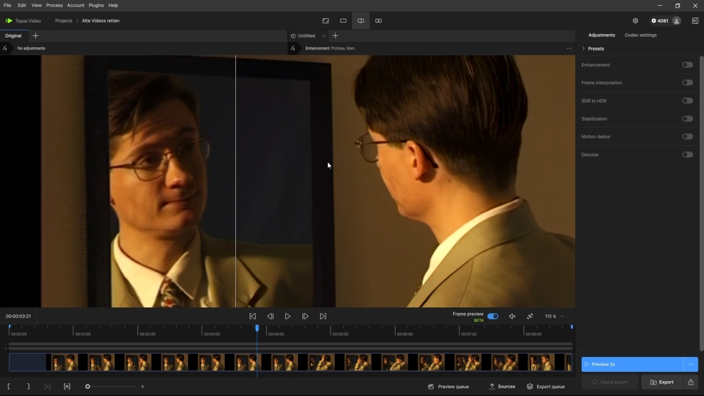This screenshot has height=396, width=704.
Task: Enable the Stabilization toggle
Action: tap(687, 119)
